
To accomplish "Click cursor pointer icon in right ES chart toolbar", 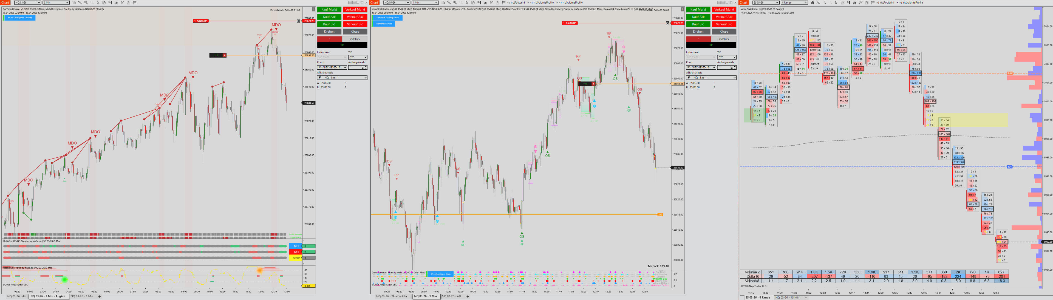I will tap(836, 2).
